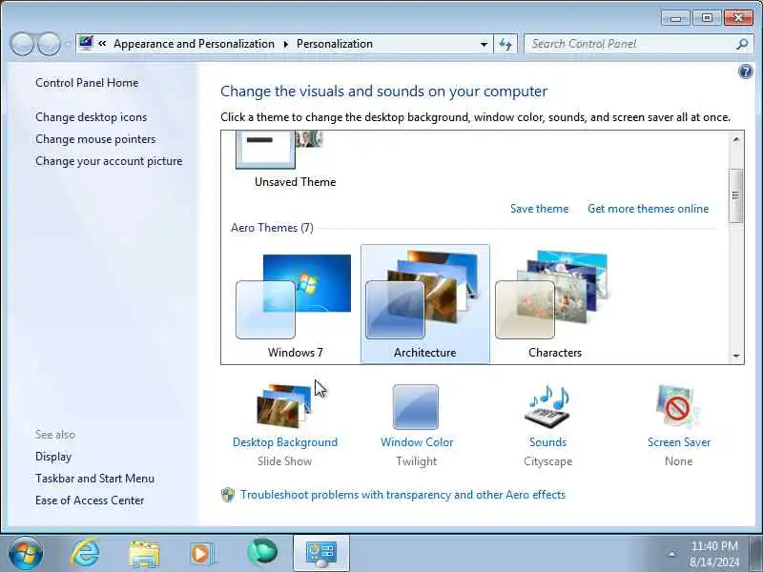Click the Personalization breadcrumb item
763x572 pixels.
[335, 44]
